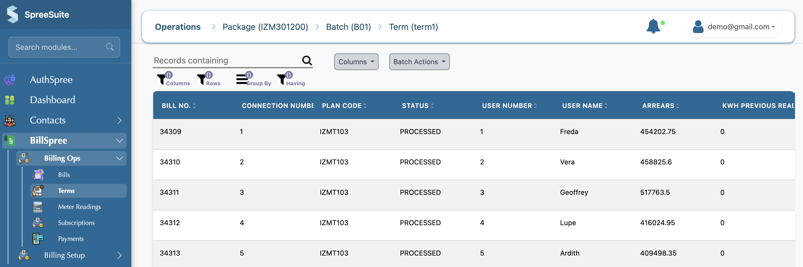Collapse the Billing Ops chevron
803x267 pixels.
(x=119, y=158)
